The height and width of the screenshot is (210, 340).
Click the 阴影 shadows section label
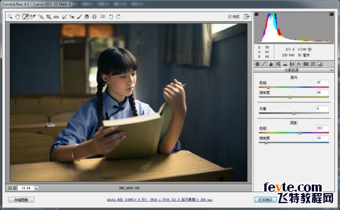[x=294, y=123]
